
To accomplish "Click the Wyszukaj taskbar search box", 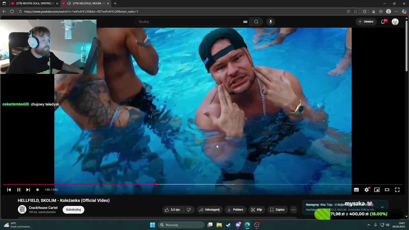I will coord(181,225).
